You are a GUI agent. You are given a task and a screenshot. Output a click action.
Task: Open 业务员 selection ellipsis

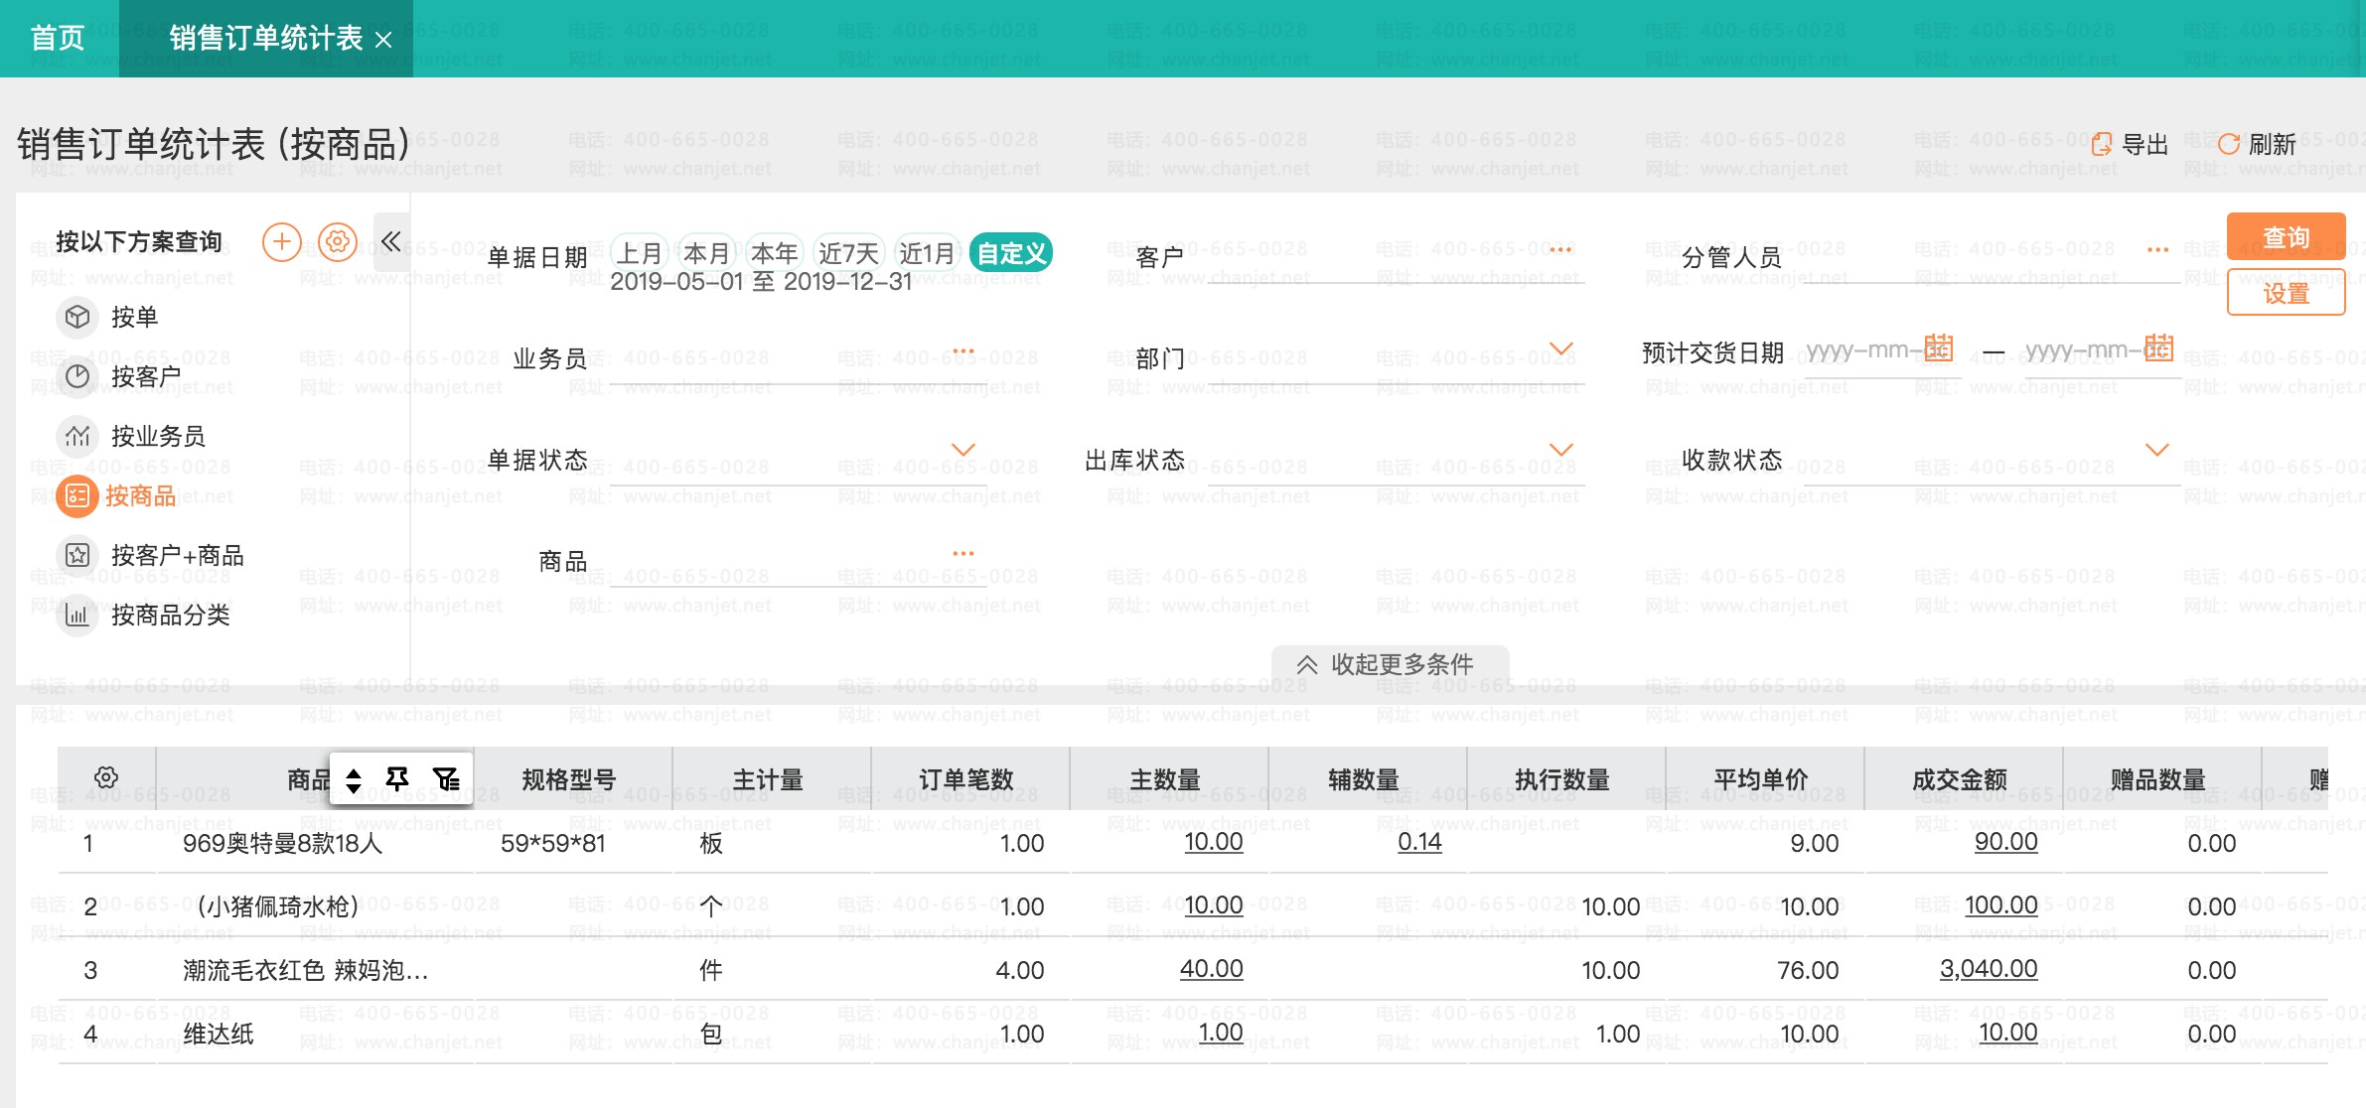pyautogui.click(x=963, y=350)
